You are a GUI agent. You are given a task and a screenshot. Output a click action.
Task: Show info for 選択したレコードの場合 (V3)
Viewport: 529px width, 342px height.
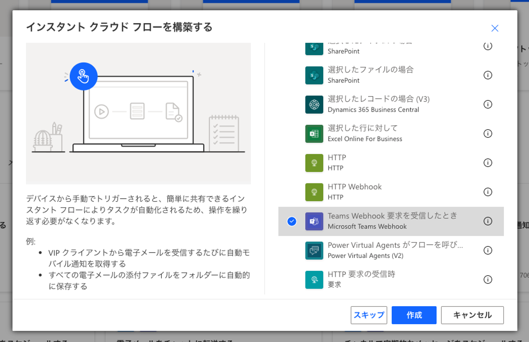point(488,104)
